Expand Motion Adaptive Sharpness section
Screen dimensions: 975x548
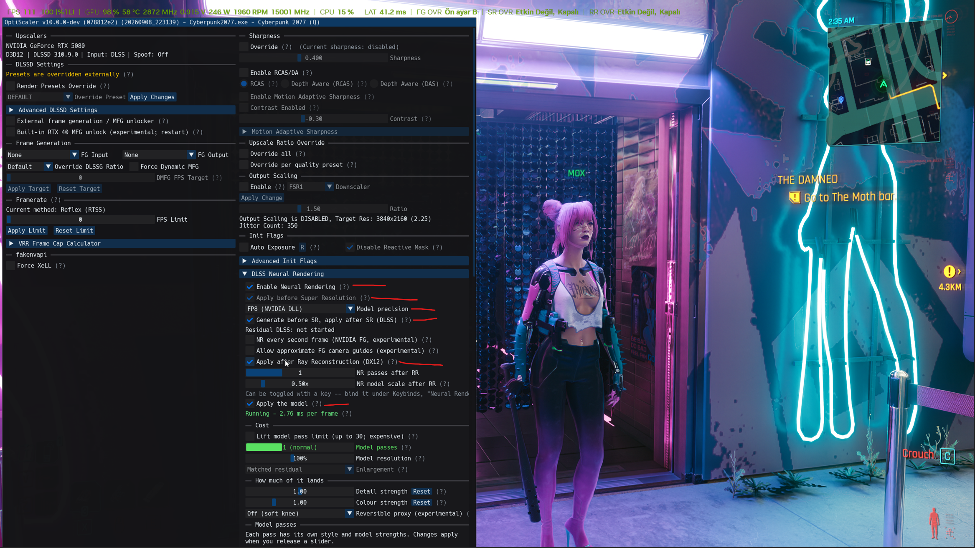[354, 131]
